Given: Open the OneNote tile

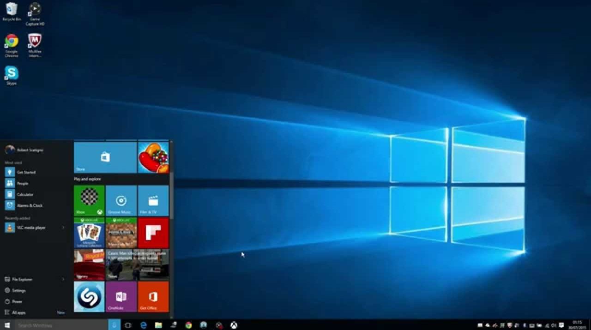Looking at the screenshot, I should pyautogui.click(x=121, y=297).
